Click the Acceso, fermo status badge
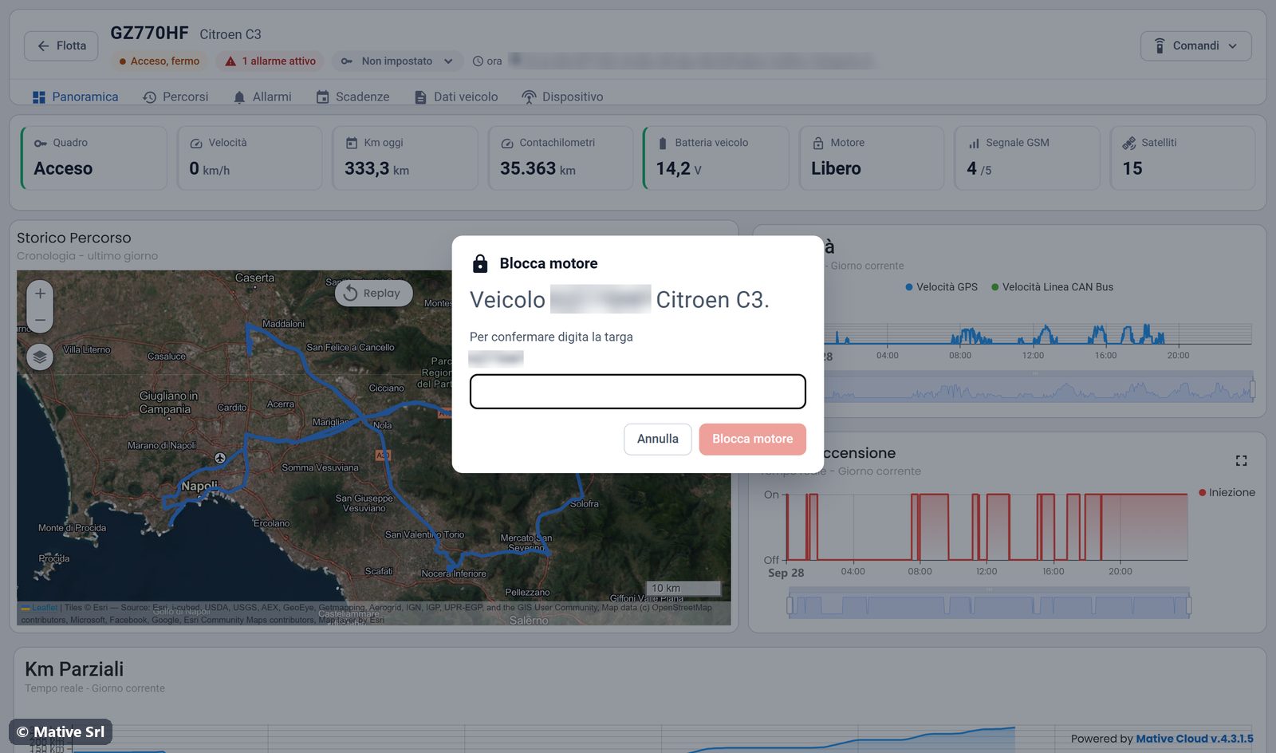 pos(159,61)
